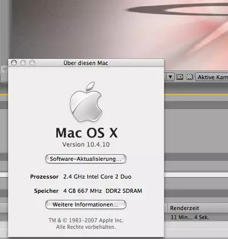The image size is (228, 239).
Task: Open Software-Aktualisierung from About window
Action: (85, 159)
